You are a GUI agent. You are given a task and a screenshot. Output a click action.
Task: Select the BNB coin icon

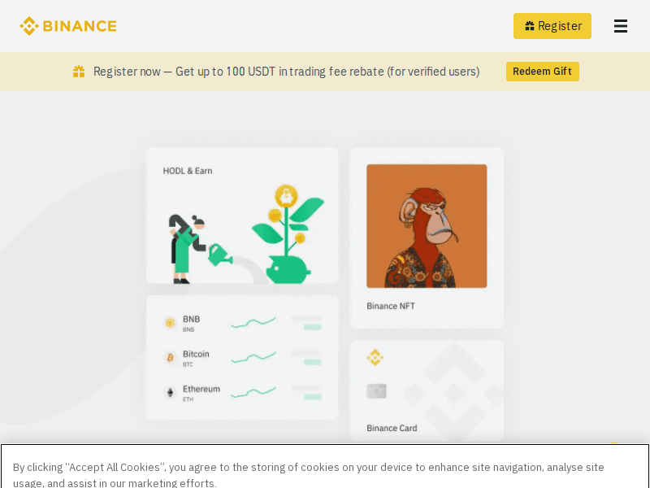click(x=171, y=323)
